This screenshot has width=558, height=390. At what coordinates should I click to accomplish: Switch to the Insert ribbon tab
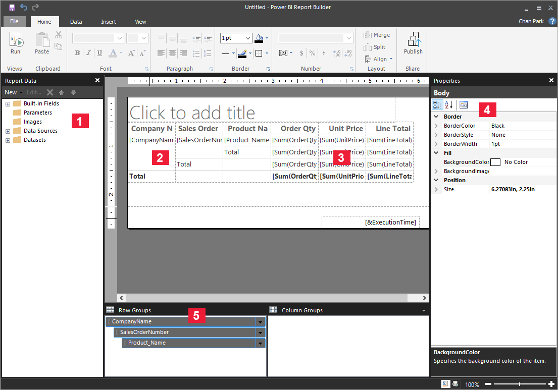point(108,22)
